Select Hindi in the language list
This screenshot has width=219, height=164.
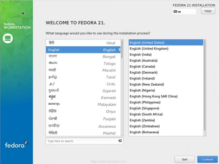[83, 43]
